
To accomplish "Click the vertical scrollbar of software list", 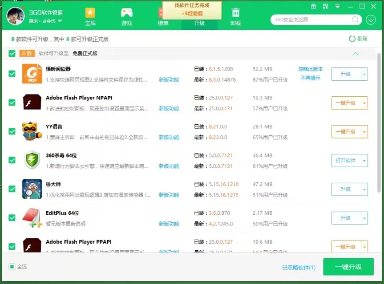I will tap(379, 124).
